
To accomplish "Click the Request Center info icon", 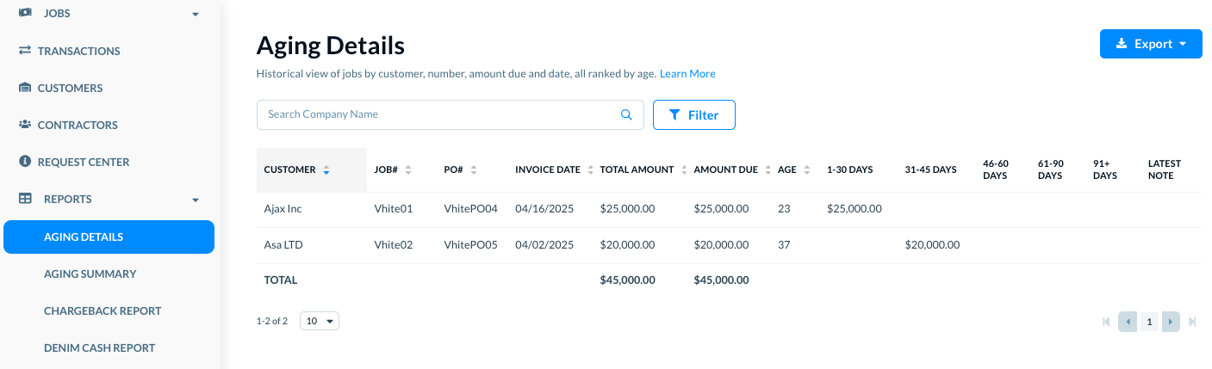I will pos(25,162).
